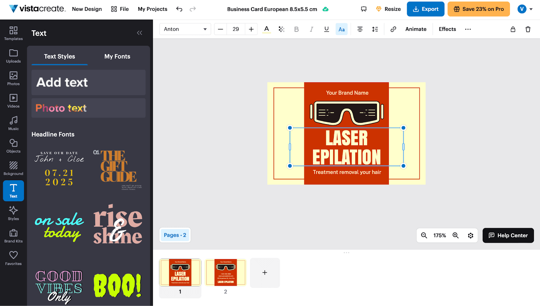This screenshot has height=306, width=540.
Task: Open the Uploads panel
Action: coord(13,56)
